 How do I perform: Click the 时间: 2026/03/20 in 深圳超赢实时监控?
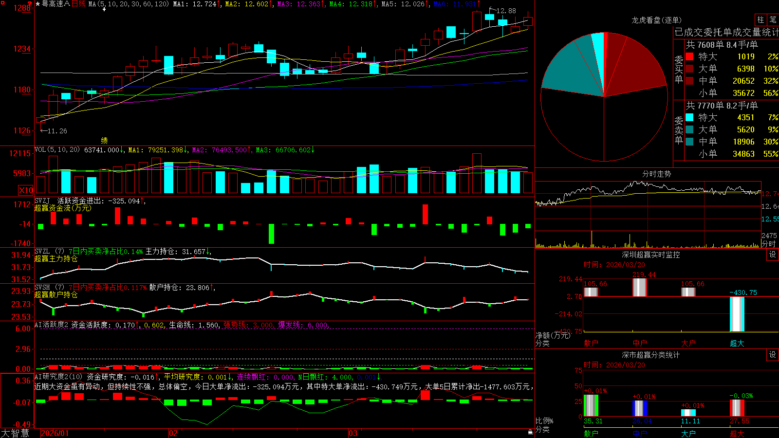point(614,265)
